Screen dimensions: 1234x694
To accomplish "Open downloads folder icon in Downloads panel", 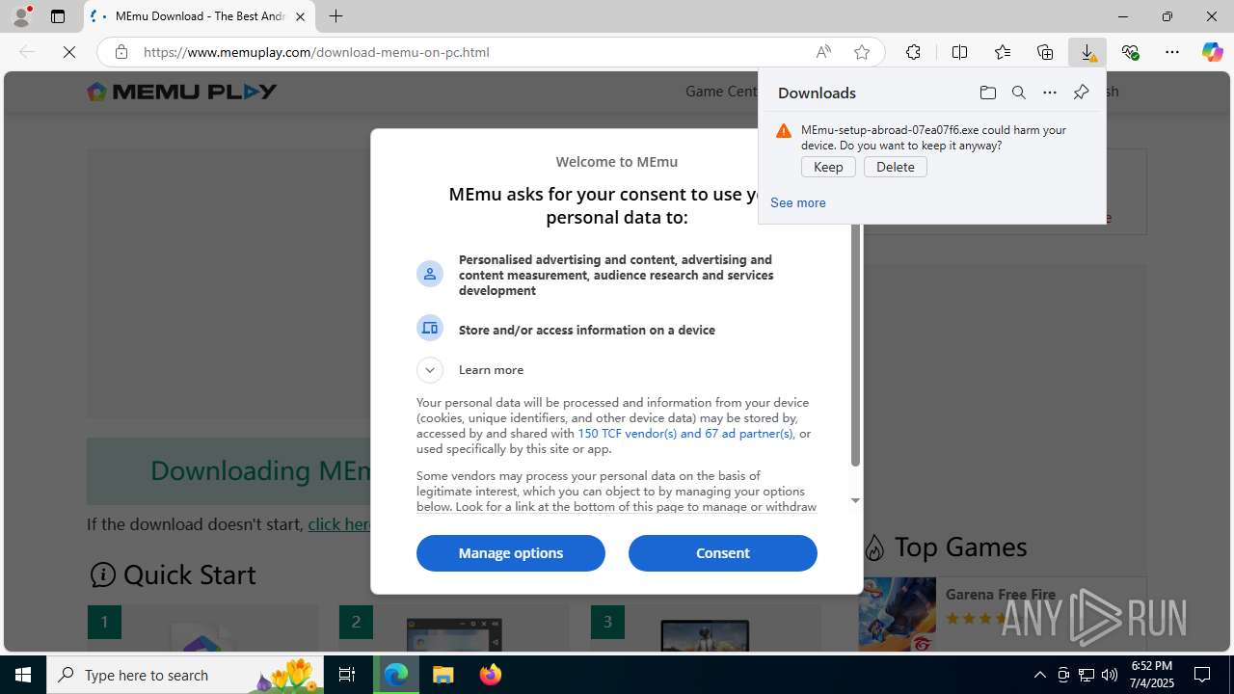I will click(x=987, y=93).
